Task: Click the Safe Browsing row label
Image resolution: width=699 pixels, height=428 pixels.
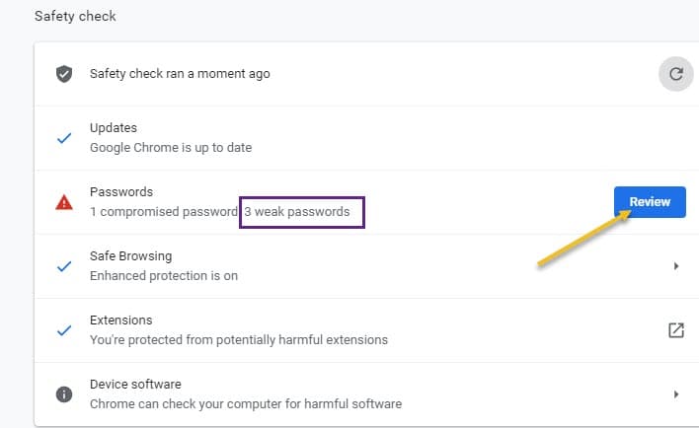Action: pyautogui.click(x=130, y=256)
